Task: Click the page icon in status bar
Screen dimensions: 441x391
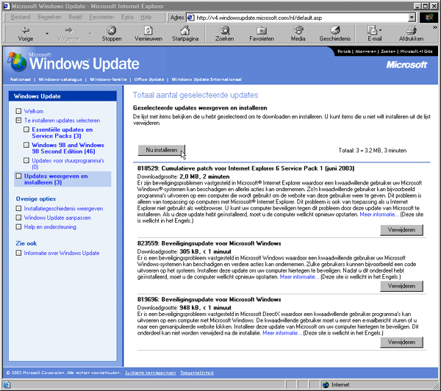Action: point(7,384)
